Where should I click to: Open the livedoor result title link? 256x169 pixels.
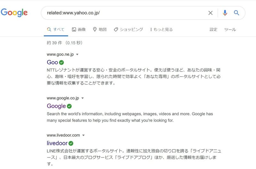[57, 143]
